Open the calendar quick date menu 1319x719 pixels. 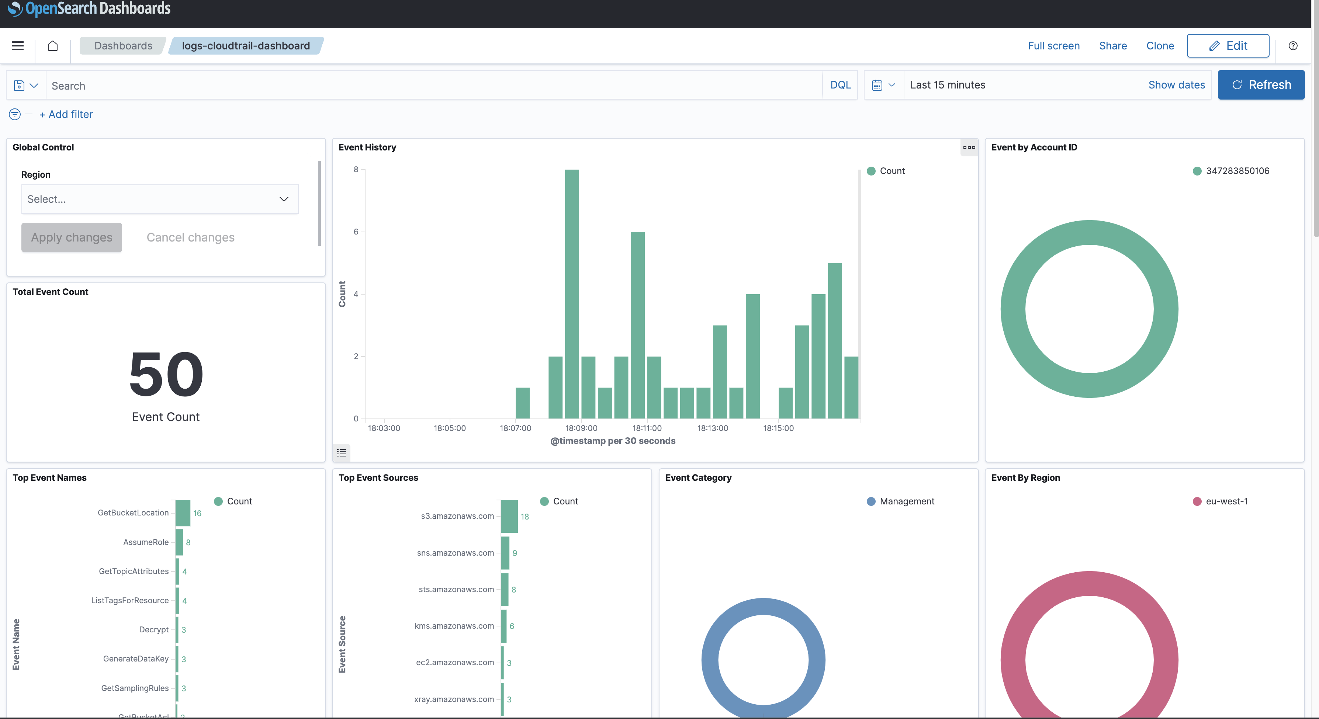click(x=883, y=85)
